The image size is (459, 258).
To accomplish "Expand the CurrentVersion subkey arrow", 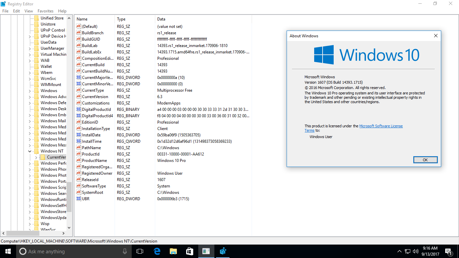I will tap(36, 157).
